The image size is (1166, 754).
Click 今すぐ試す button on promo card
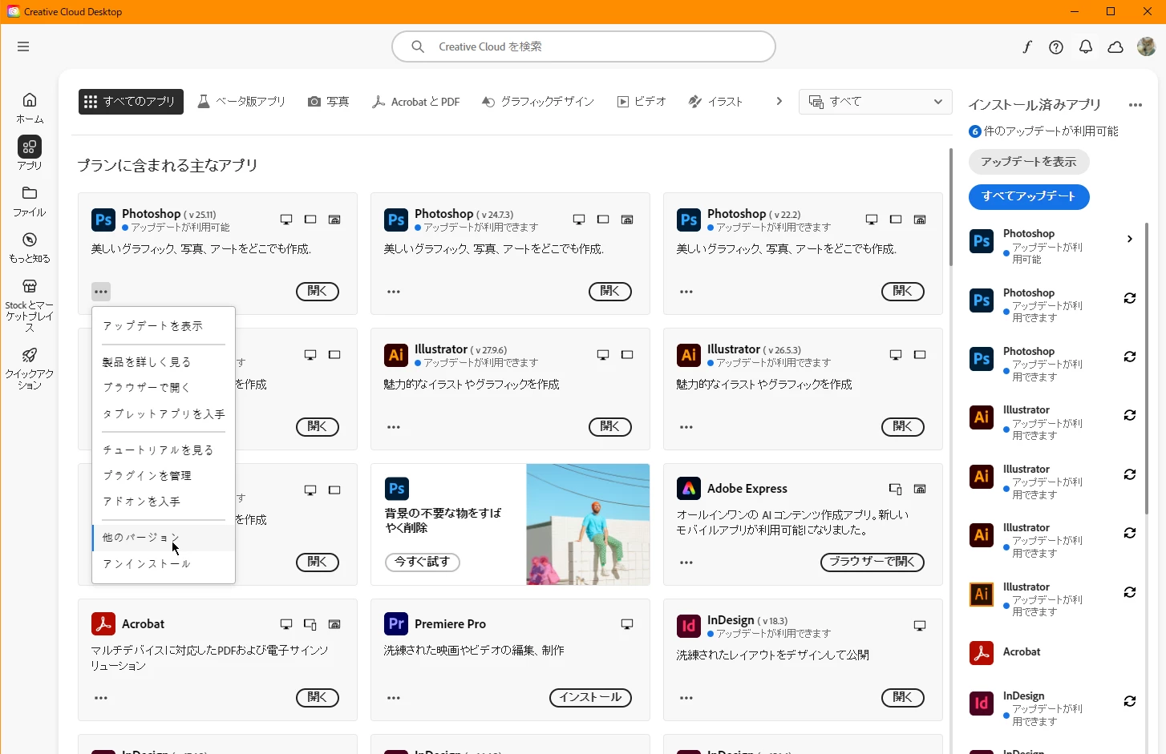tap(423, 562)
